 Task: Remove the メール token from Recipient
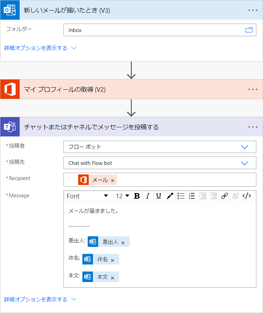113,180
